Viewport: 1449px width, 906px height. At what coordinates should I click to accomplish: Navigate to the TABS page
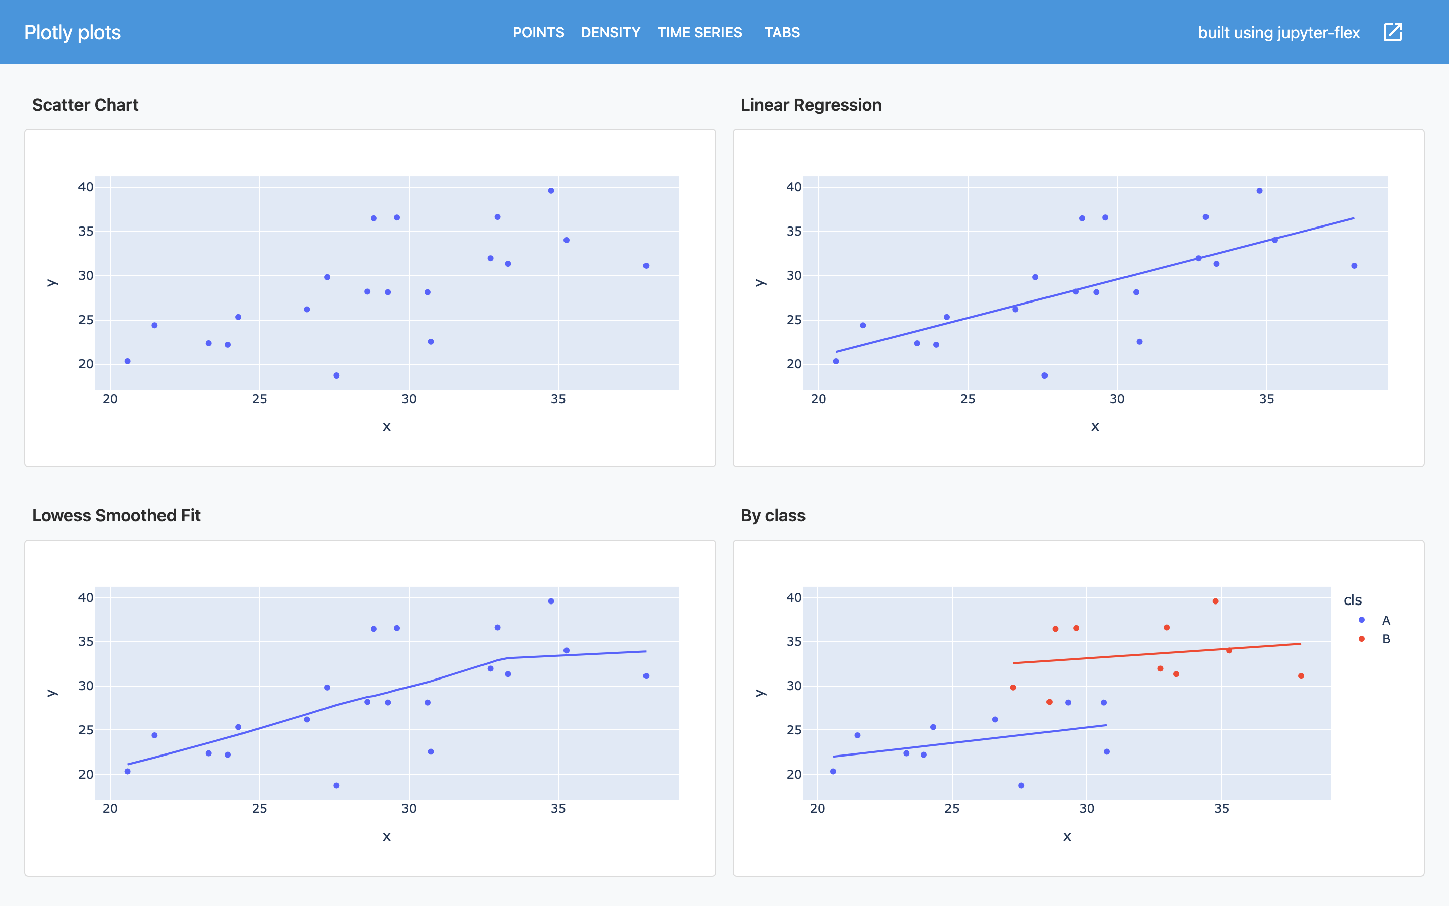click(782, 32)
